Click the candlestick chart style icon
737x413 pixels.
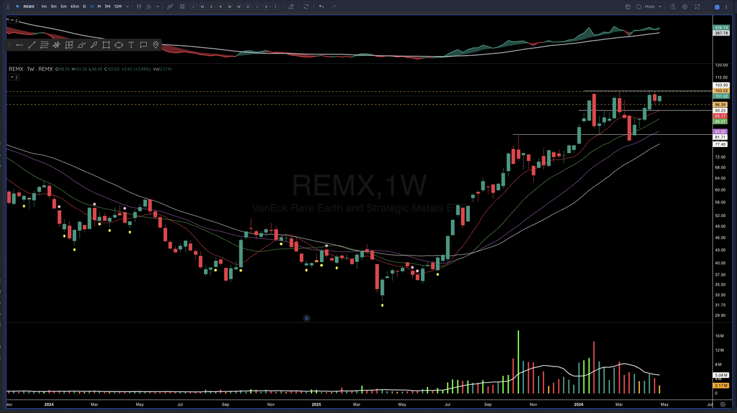point(149,6)
